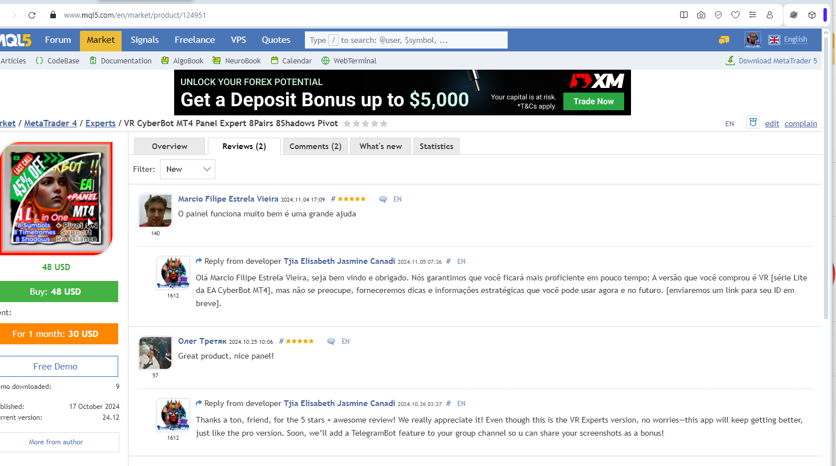Click the UK flag language icon
Viewport: 836px width, 466px height.
point(774,40)
